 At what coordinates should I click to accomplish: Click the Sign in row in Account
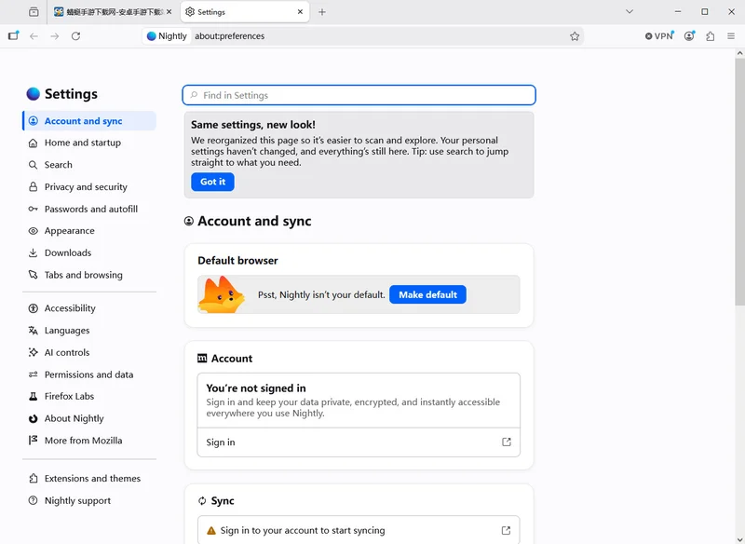359,442
